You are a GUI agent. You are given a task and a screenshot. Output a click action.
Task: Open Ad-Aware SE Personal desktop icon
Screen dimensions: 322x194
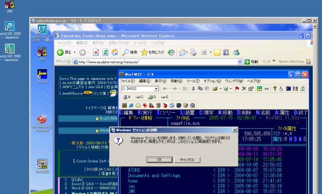click(x=42, y=121)
